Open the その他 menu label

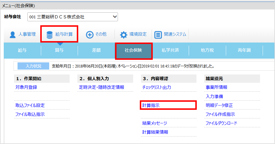coord(101,34)
